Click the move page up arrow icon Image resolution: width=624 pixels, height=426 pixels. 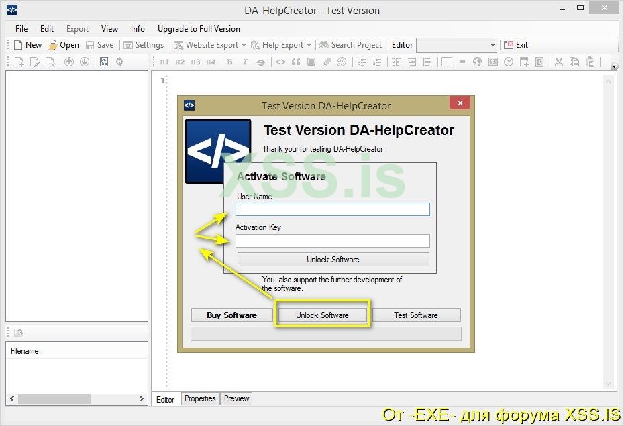69,62
